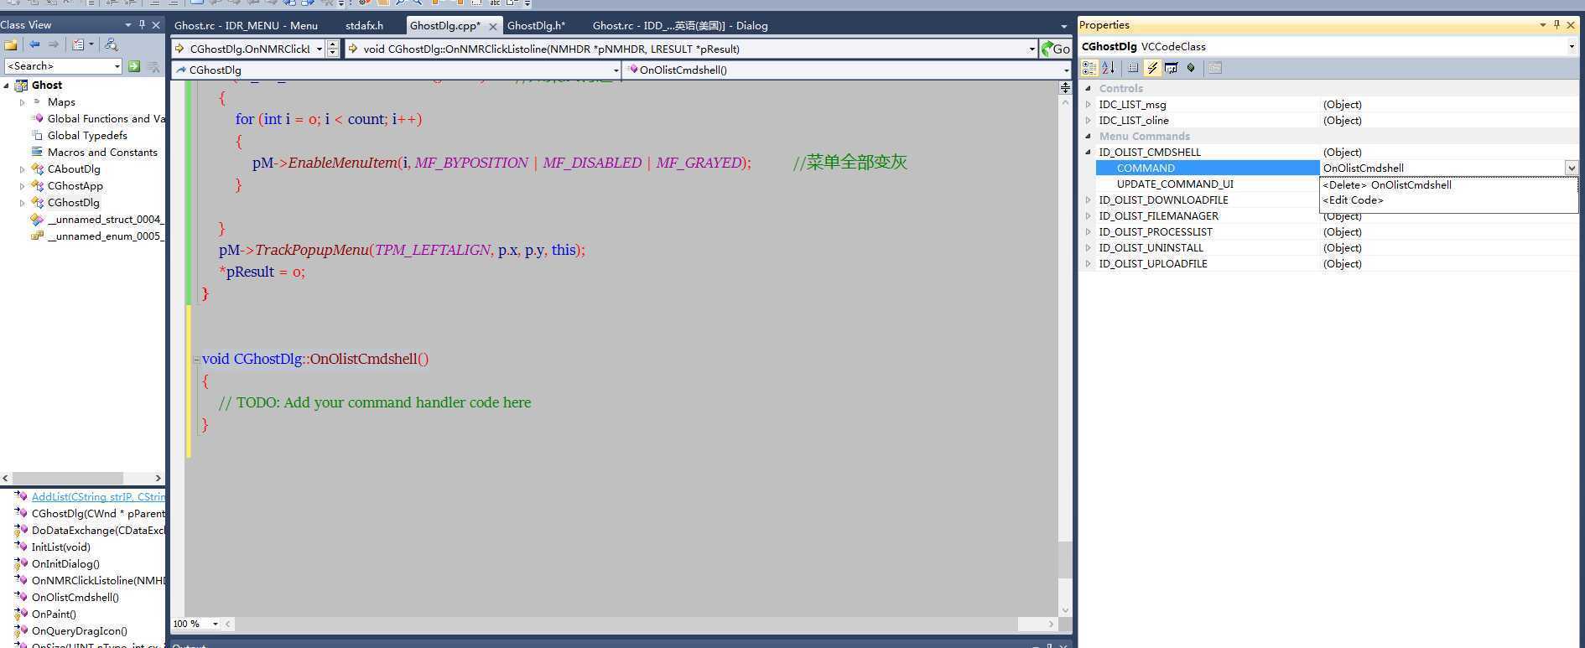The image size is (1585, 648).
Task: Expand the CGhostDlg class node
Action: (23, 203)
